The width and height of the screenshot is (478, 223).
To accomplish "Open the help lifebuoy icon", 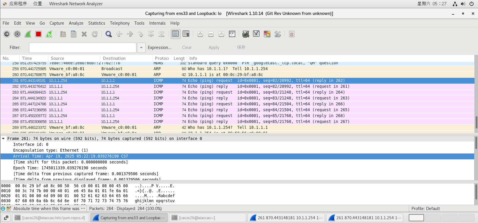I will pos(291,34).
